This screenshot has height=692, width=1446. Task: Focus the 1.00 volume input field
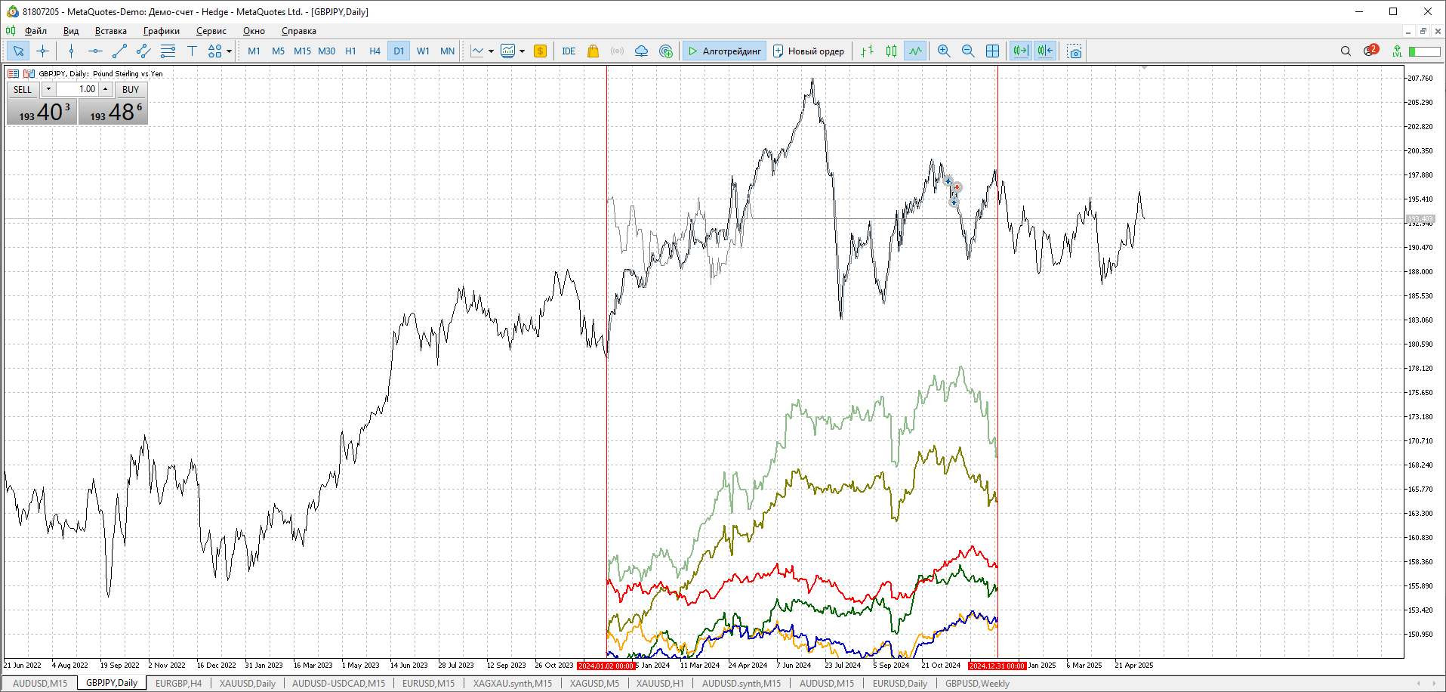click(78, 89)
